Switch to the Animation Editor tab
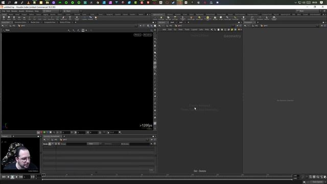The image size is (327, 184). 20,22
